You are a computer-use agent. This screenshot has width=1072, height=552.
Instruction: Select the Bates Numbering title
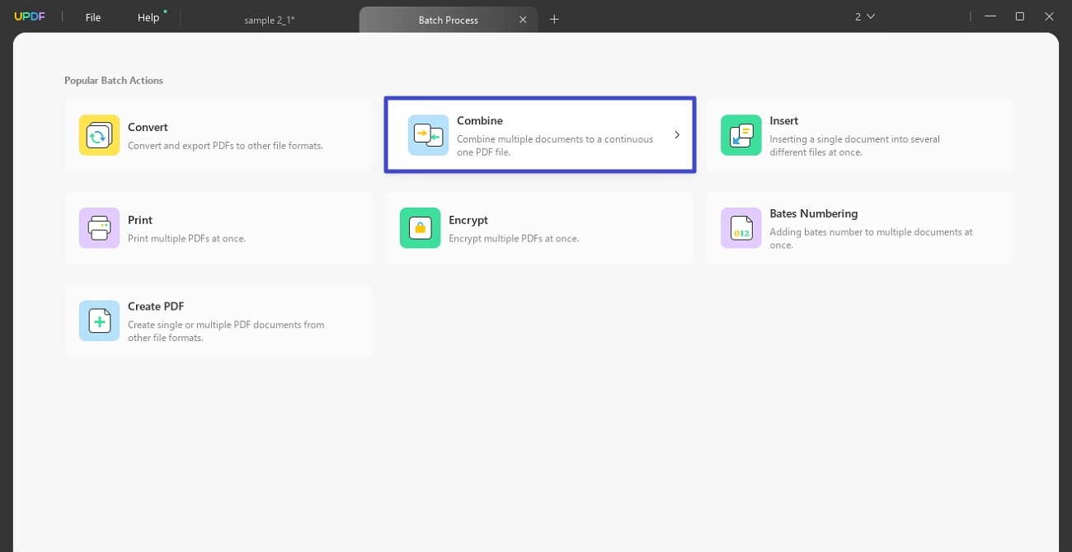click(813, 213)
